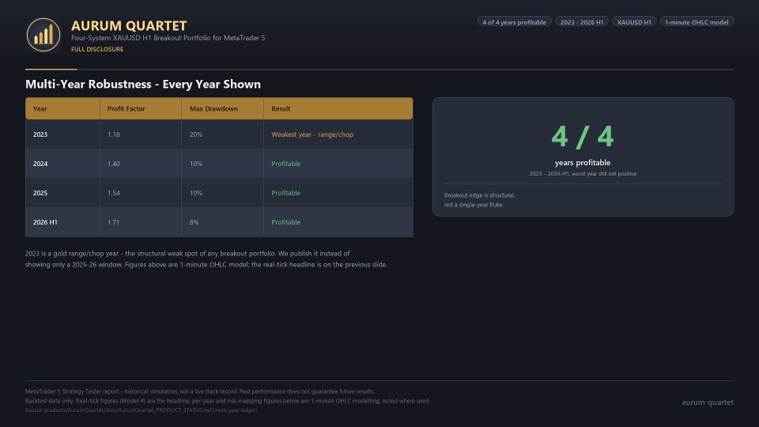The image size is (759, 427).
Task: Click the '1-minute OHLC model' badge
Action: pos(697,22)
